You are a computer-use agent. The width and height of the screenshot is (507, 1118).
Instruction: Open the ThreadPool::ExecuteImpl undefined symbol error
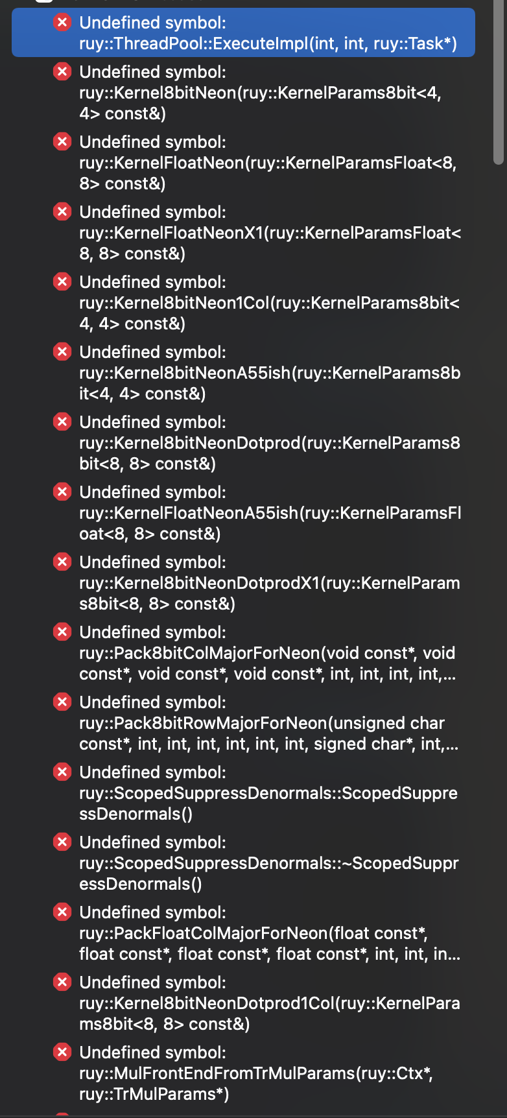tap(259, 32)
